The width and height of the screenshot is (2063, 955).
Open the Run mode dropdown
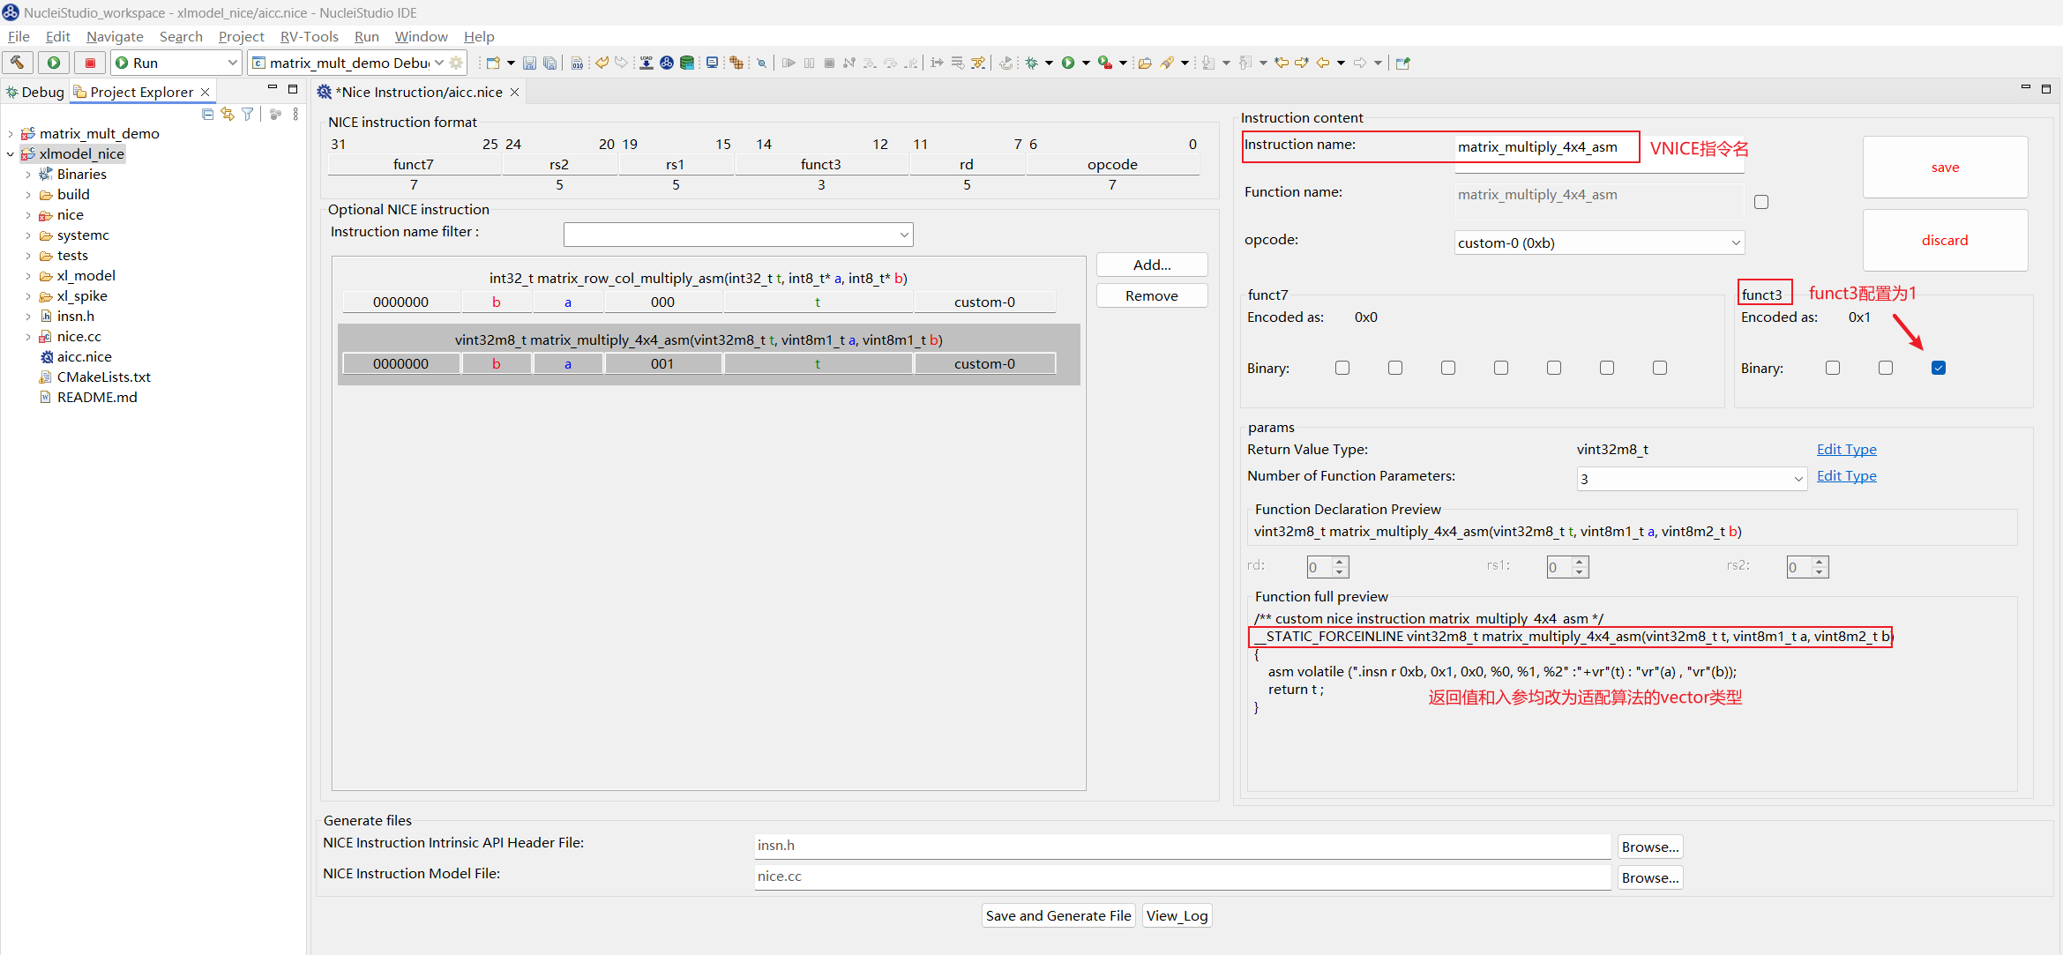[x=233, y=63]
